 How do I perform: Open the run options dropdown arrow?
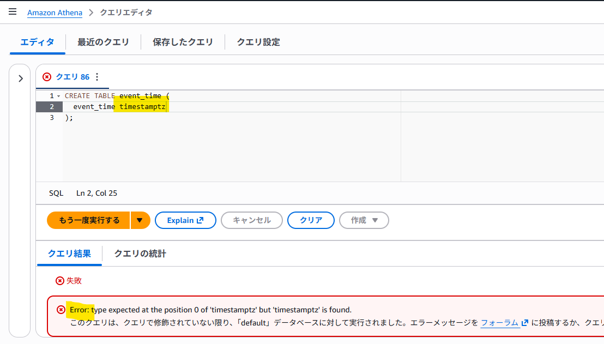coord(140,220)
